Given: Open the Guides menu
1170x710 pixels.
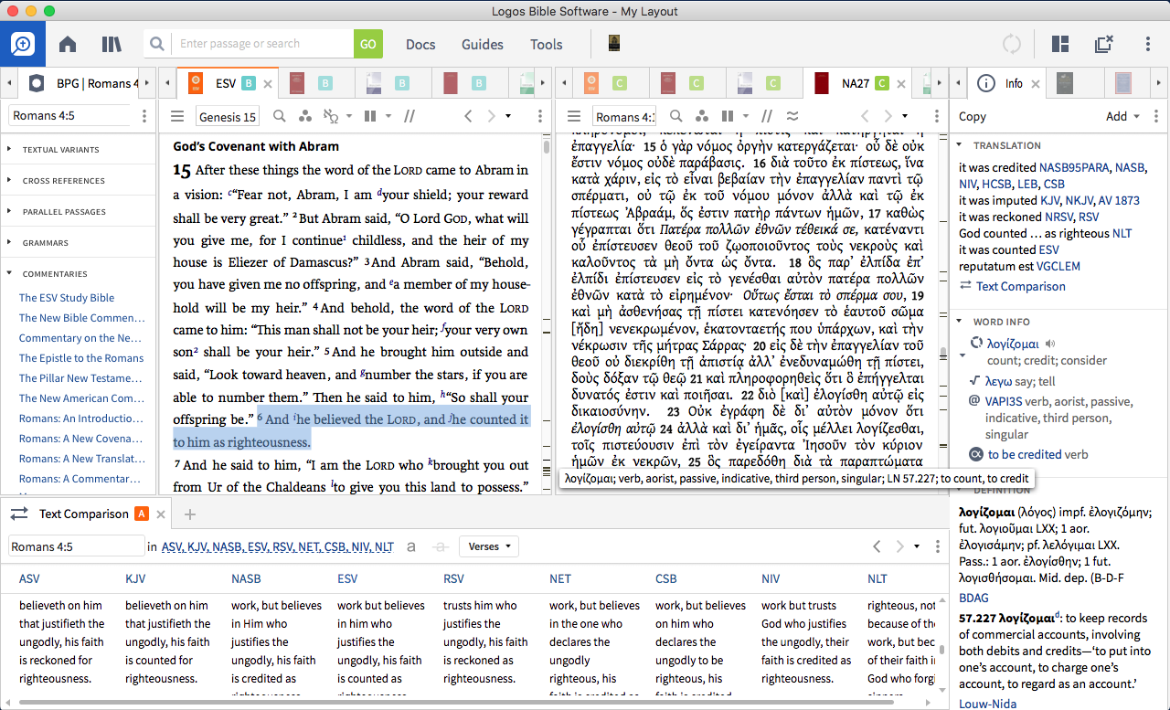Looking at the screenshot, I should [x=482, y=44].
